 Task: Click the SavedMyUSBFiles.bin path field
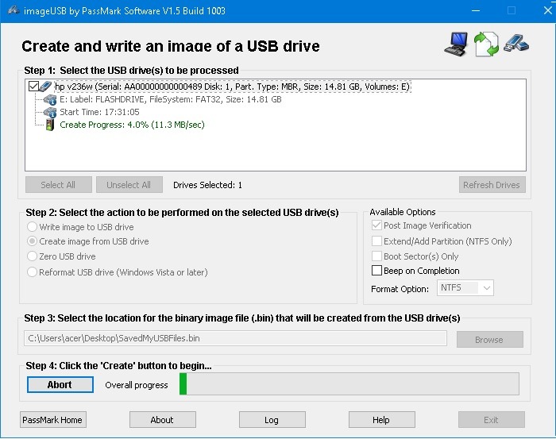point(235,338)
